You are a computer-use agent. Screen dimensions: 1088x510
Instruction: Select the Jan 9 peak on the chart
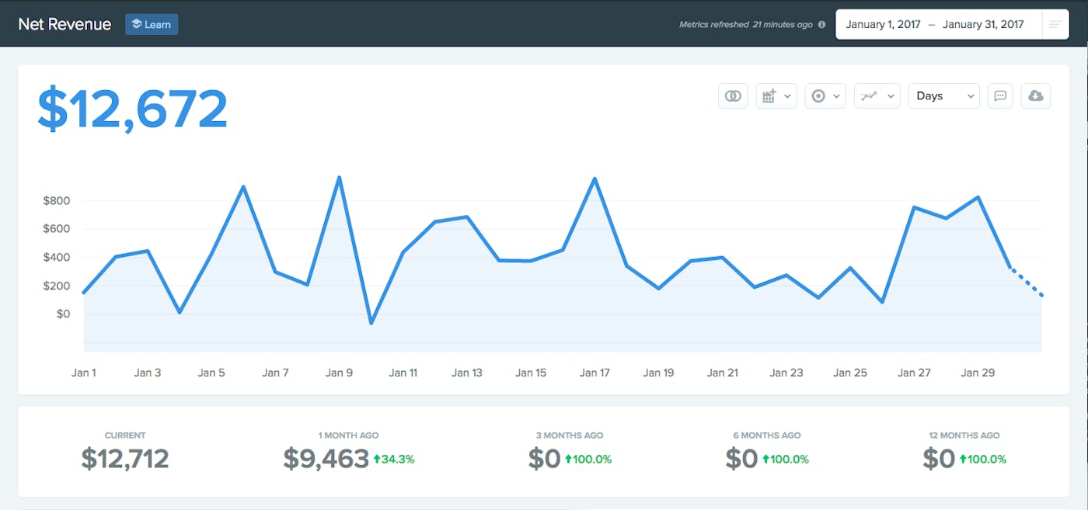tap(339, 178)
